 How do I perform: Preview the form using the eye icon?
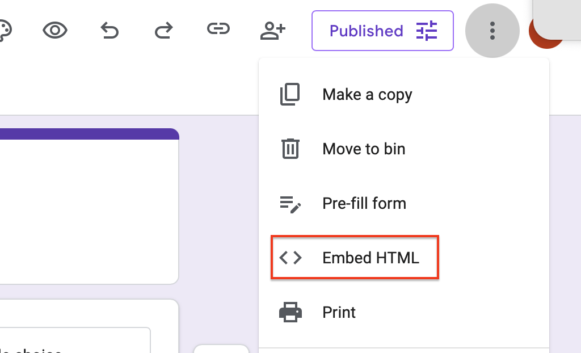tap(54, 31)
